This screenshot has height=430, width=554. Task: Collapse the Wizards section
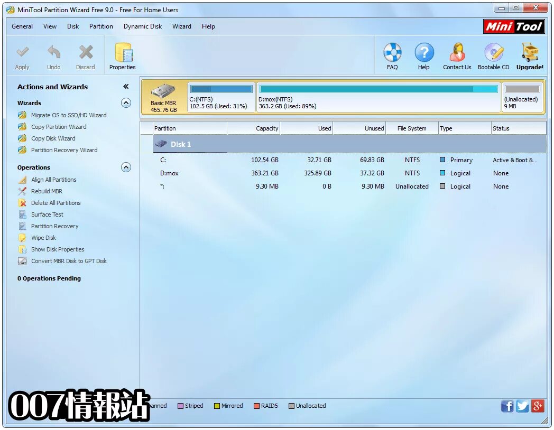coord(126,102)
